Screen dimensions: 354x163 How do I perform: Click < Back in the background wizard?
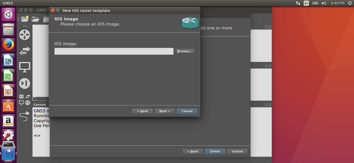tap(193, 151)
